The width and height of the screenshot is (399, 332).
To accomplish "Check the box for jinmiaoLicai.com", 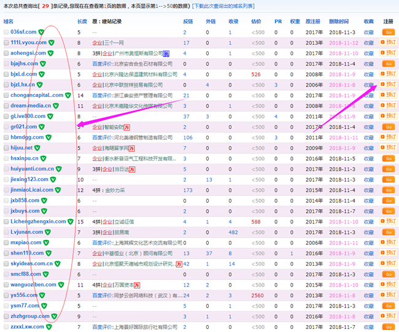I will click(x=6, y=190).
